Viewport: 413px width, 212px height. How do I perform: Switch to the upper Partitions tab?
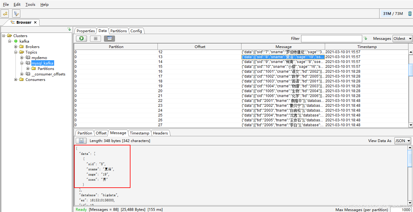tap(119, 31)
